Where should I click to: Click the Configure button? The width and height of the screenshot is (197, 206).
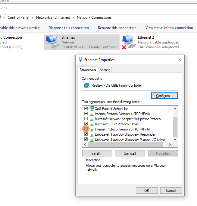[164, 96]
